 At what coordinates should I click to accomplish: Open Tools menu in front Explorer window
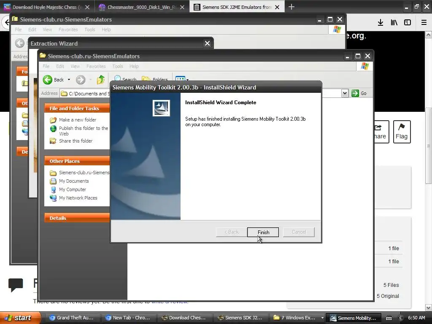point(117,66)
